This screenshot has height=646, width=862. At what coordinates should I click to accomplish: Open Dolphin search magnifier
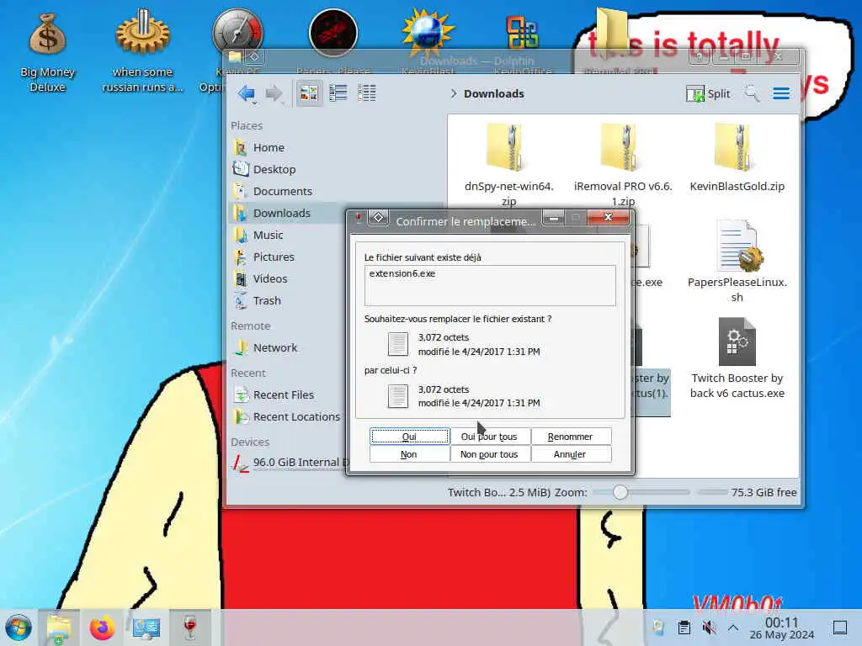coord(752,94)
